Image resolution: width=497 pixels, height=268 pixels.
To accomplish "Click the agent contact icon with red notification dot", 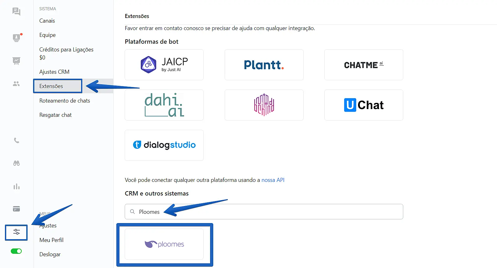I will click(16, 38).
